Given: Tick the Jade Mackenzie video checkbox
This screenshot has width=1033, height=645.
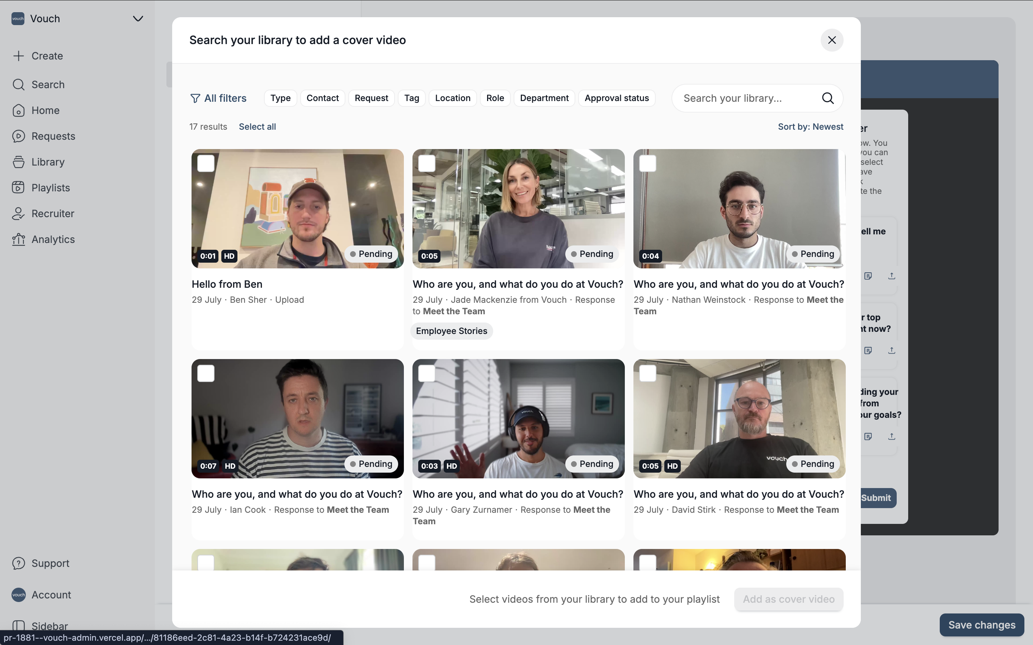Looking at the screenshot, I should pyautogui.click(x=427, y=163).
